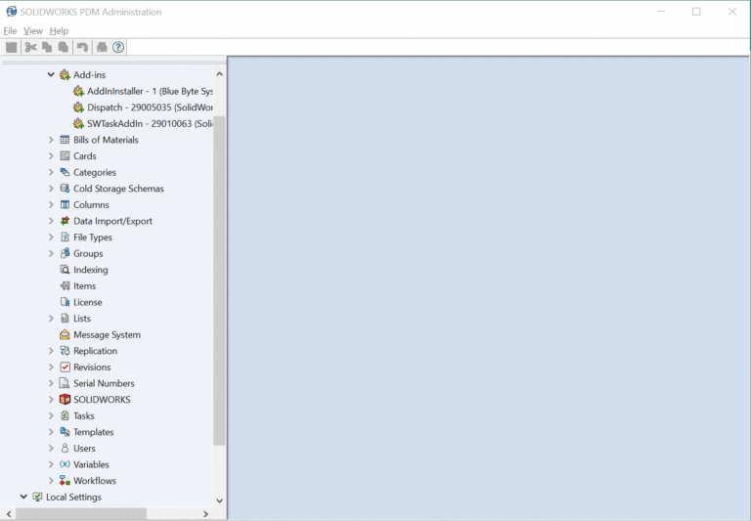
Task: Click the Lists icon
Action: (65, 319)
